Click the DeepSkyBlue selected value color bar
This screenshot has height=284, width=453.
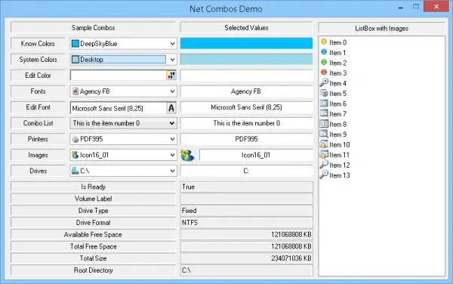[246, 43]
